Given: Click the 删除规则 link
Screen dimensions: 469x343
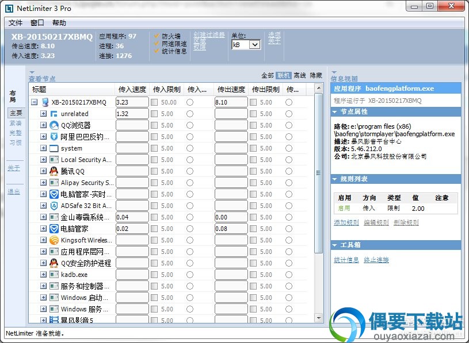Looking at the screenshot, I should click(406, 222).
